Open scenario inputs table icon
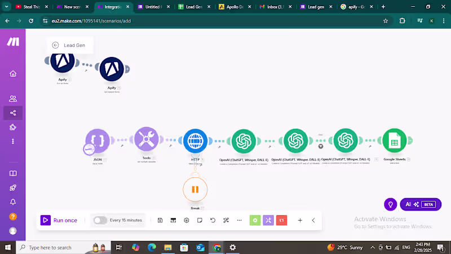The image size is (451, 254). coord(173,220)
